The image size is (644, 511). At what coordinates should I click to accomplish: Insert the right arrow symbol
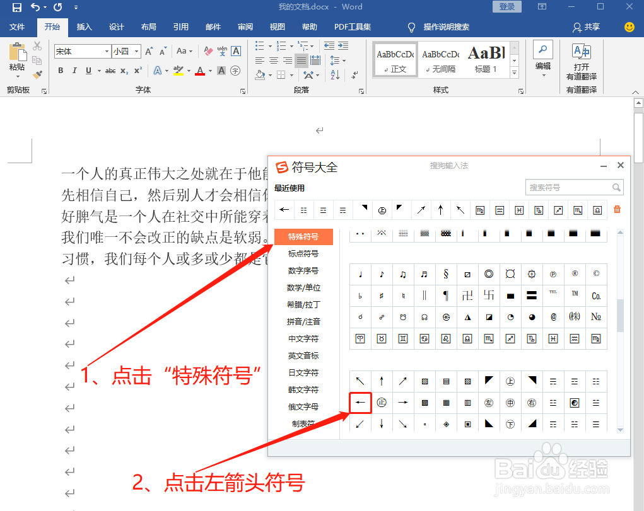click(x=403, y=403)
